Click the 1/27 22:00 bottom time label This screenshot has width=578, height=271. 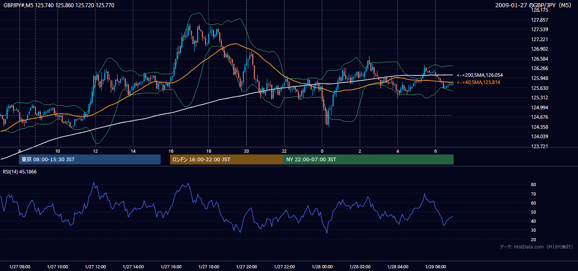click(284, 267)
